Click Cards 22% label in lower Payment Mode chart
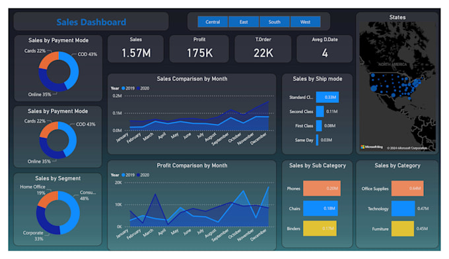449x259 pixels. coord(34,121)
